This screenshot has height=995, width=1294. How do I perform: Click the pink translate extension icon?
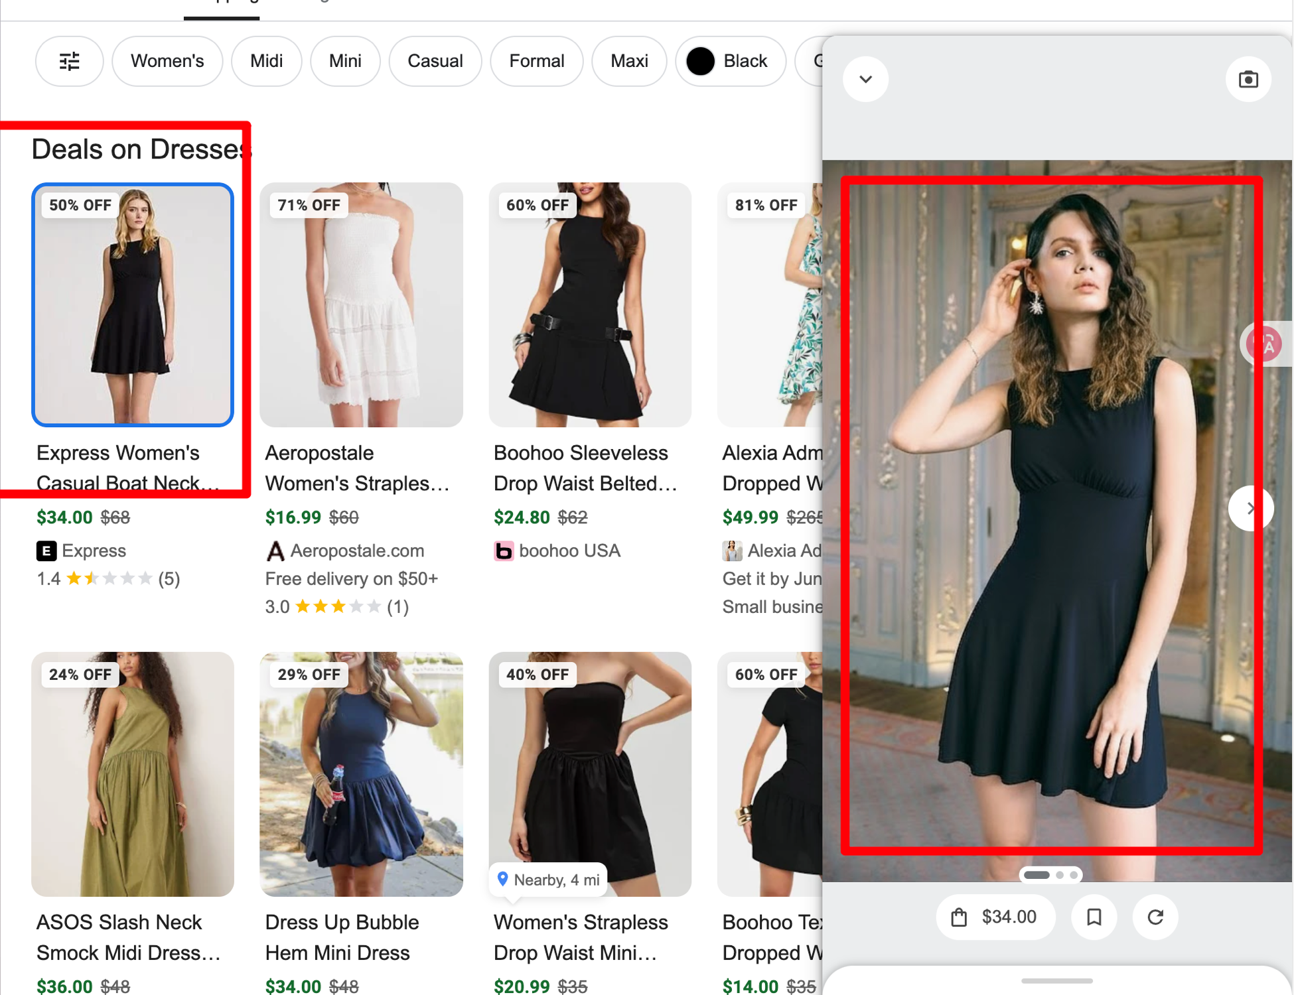[x=1263, y=344]
